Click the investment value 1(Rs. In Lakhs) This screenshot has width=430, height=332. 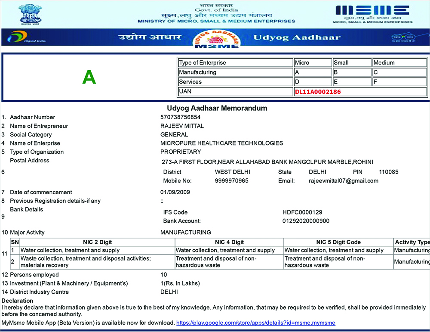point(180,283)
